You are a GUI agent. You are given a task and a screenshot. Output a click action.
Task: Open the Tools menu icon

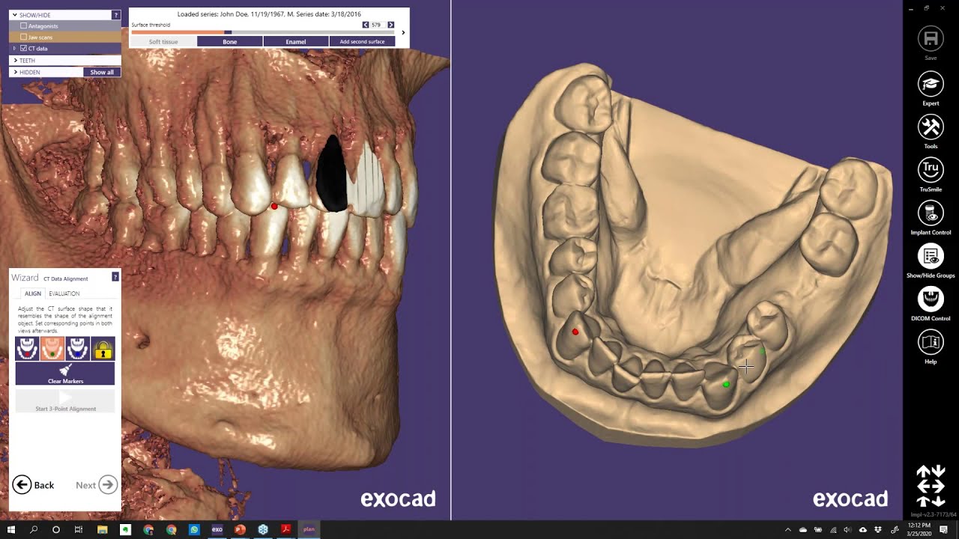click(931, 127)
